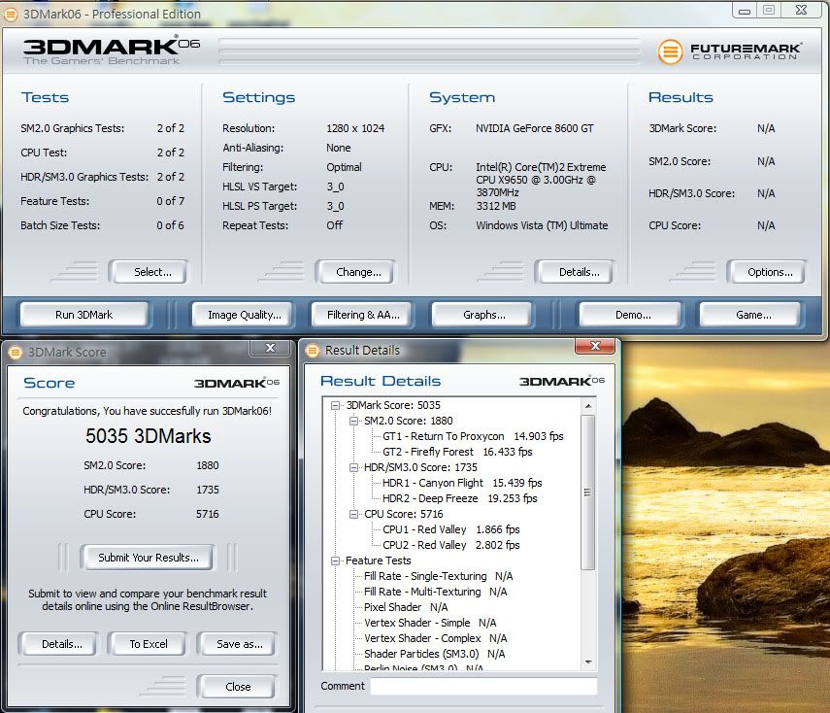Click the "0 of 7" Feature Tests count

(171, 201)
